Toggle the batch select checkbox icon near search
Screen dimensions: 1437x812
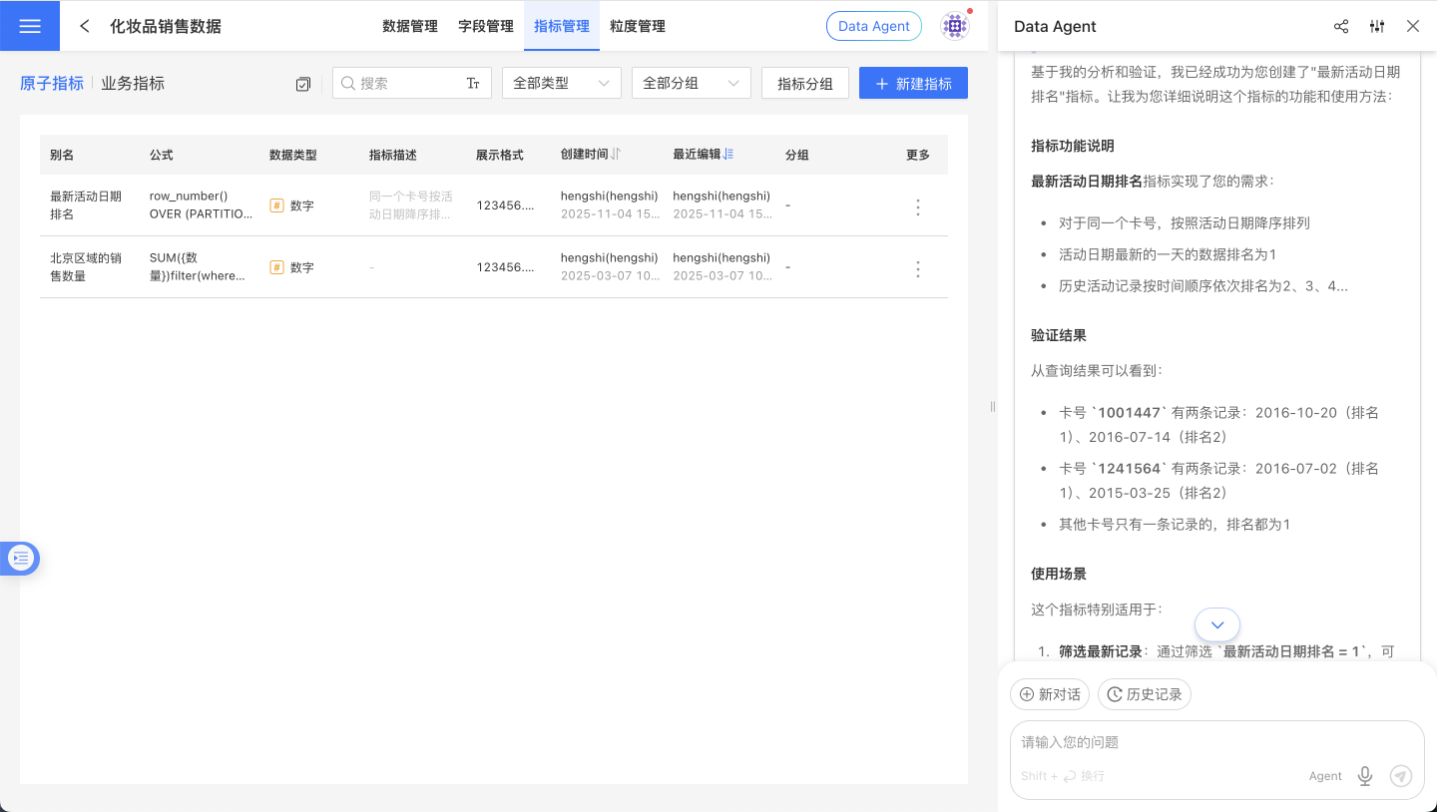tap(303, 84)
